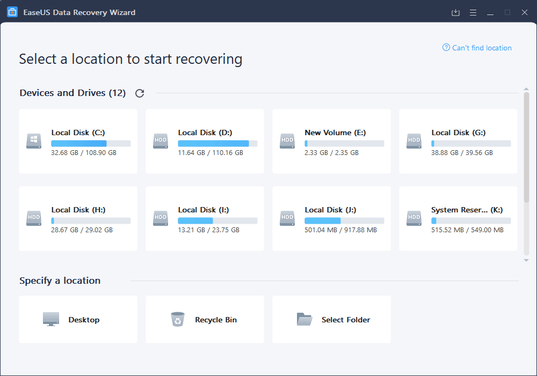Refresh the Devices and Drives list
This screenshot has width=537, height=376.
[140, 93]
